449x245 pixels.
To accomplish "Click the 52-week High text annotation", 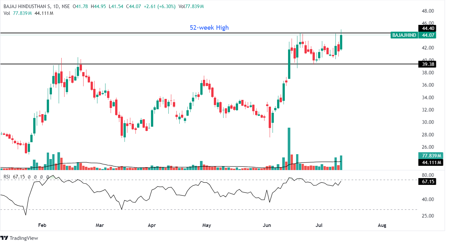I will 209,28.
